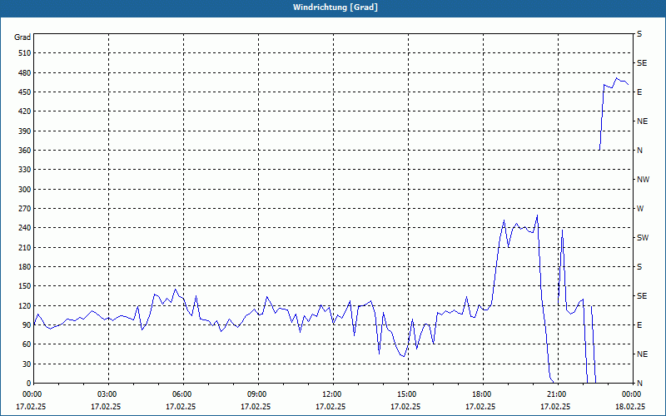Select the 'Grad' unit label on left axis
This screenshot has width=666, height=416.
coord(22,37)
